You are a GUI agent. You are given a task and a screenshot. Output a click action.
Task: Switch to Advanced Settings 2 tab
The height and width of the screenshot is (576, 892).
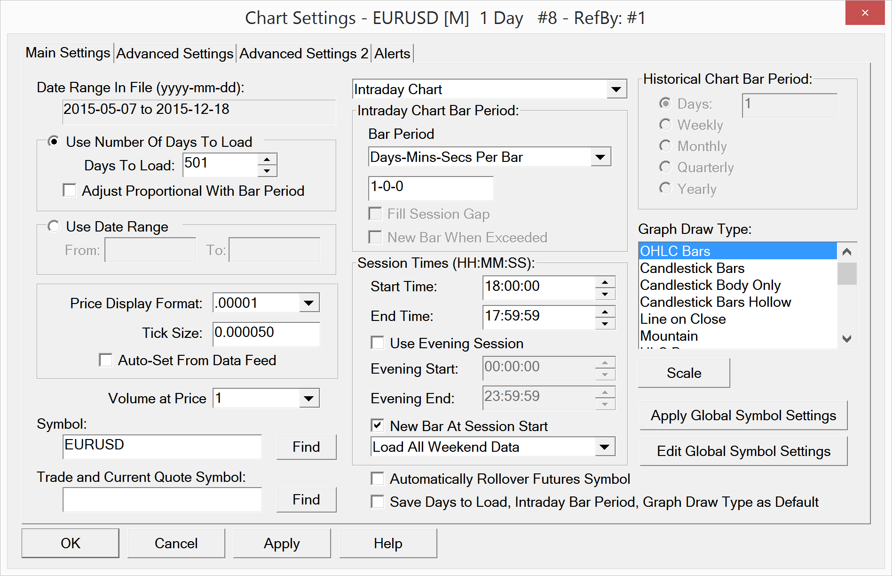click(x=303, y=54)
